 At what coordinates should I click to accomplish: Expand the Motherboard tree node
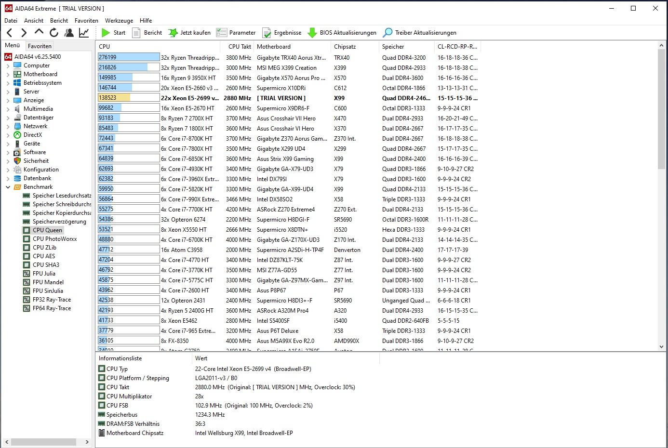[x=8, y=74]
